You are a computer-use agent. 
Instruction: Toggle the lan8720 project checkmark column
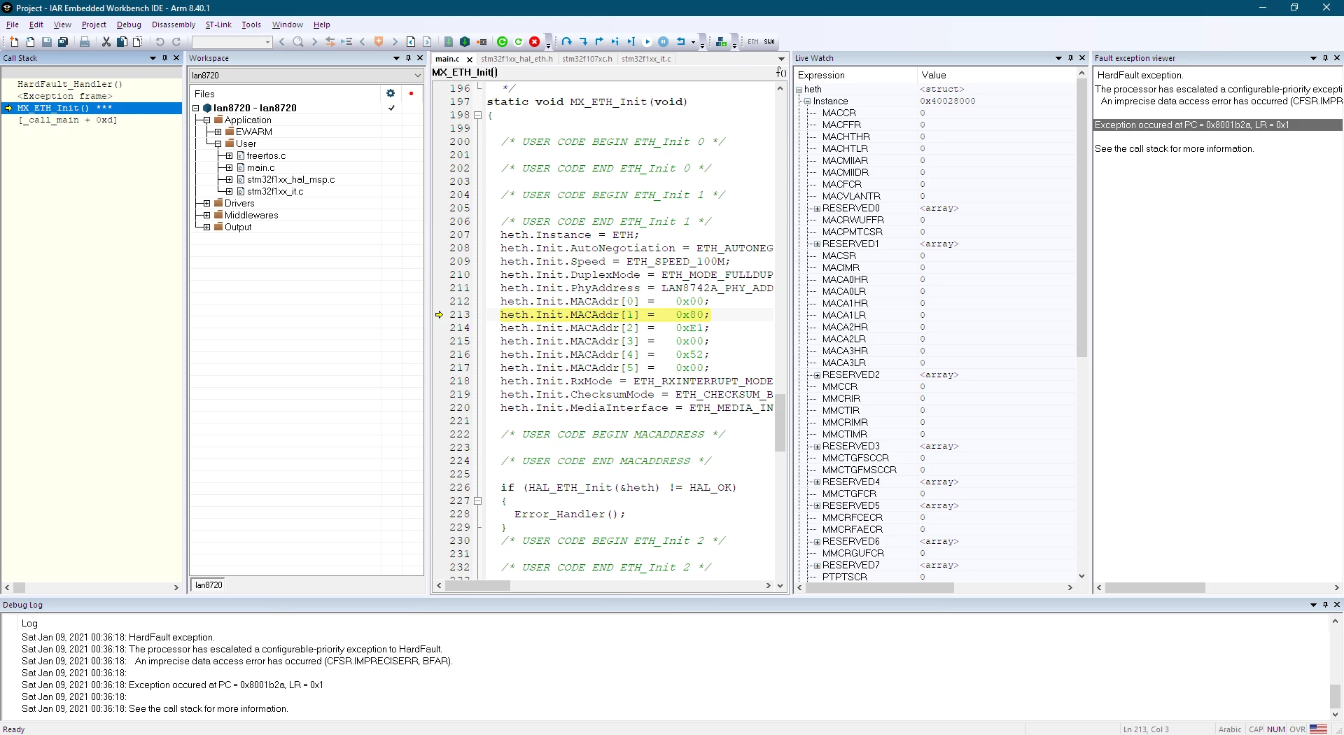click(391, 108)
